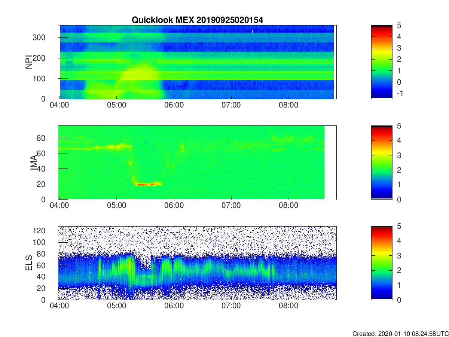449x337 pixels.
Task: Click the "3" label on ELS colorbar
Action: click(x=399, y=256)
